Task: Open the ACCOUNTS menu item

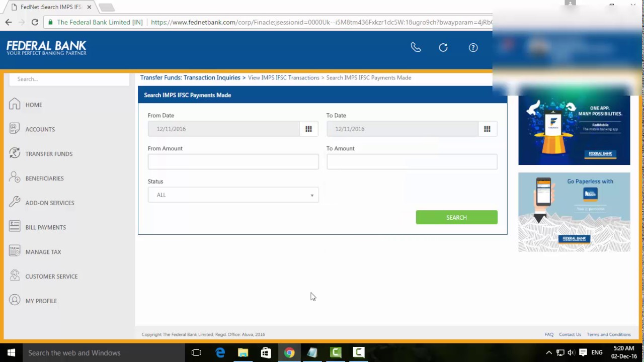Action: pos(40,129)
